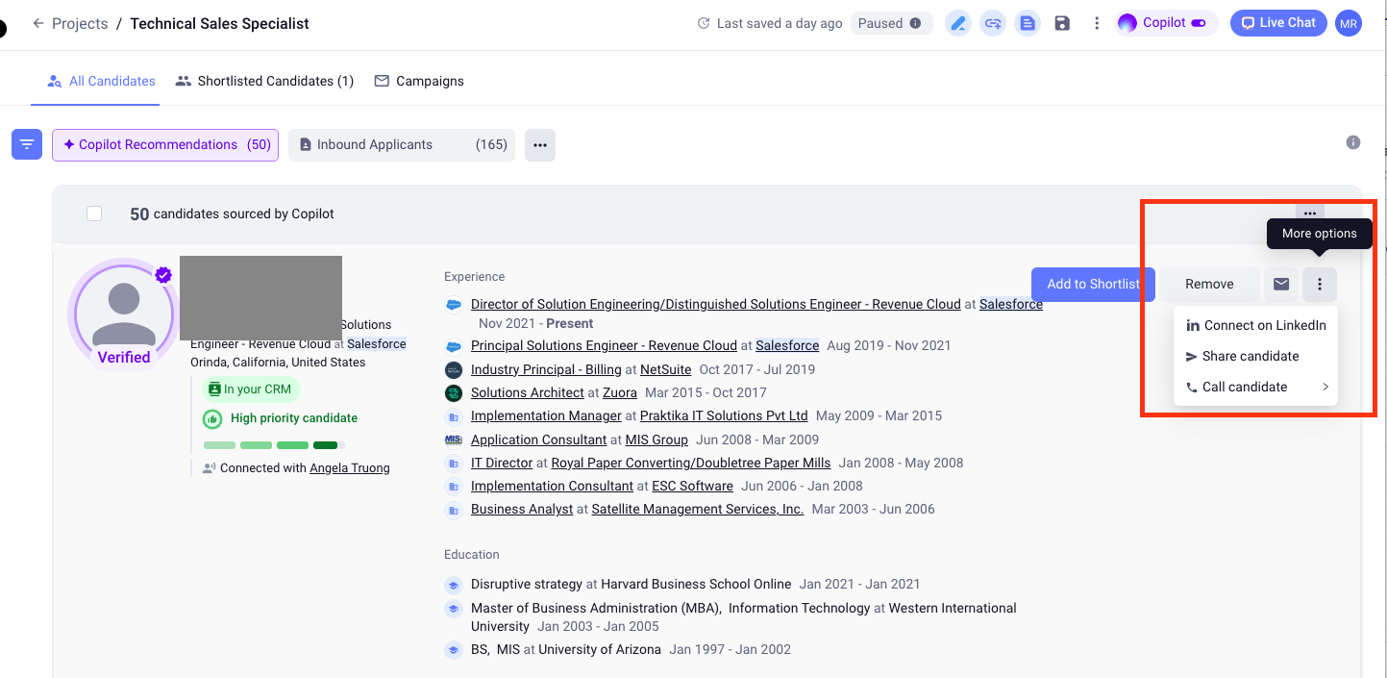Click the pencil edit icon in header
This screenshot has height=678, width=1387.
click(957, 23)
